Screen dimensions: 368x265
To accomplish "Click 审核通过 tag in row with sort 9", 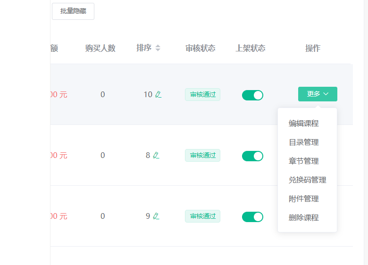I will pyautogui.click(x=202, y=216).
